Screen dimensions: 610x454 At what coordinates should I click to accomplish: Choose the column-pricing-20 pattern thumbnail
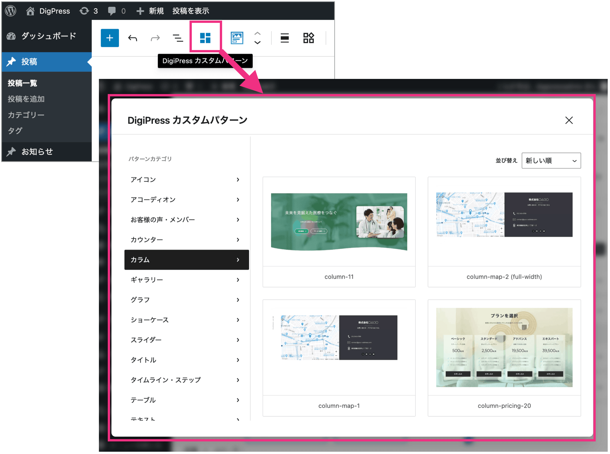coord(504,347)
